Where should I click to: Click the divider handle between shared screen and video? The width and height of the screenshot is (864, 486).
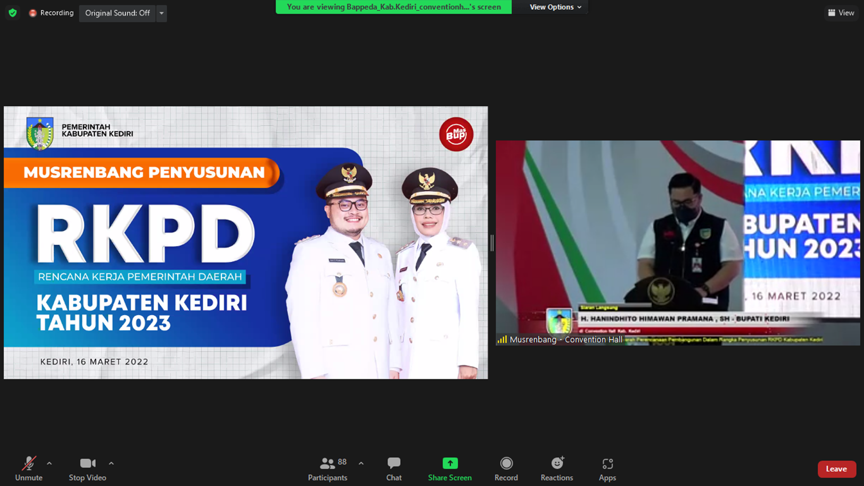[x=492, y=243]
